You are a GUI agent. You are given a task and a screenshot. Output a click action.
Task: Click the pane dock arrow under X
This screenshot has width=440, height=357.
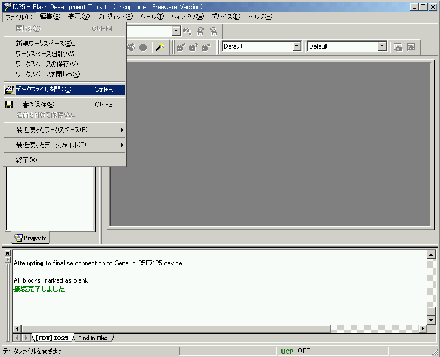(x=8, y=260)
